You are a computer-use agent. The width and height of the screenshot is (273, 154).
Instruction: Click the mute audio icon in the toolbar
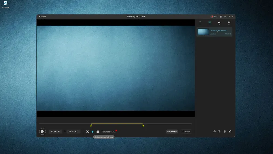87,132
